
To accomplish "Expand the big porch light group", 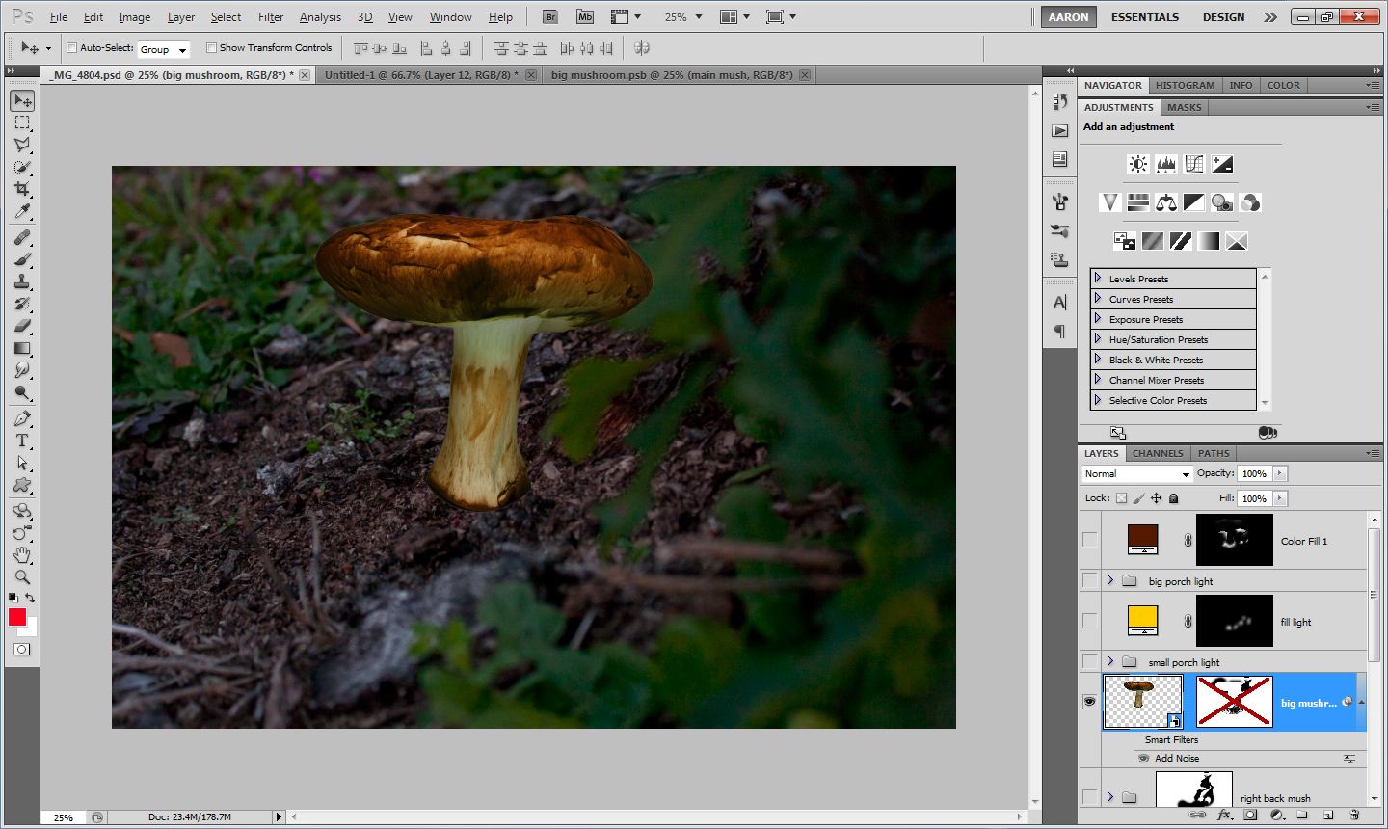I will tap(1110, 580).
